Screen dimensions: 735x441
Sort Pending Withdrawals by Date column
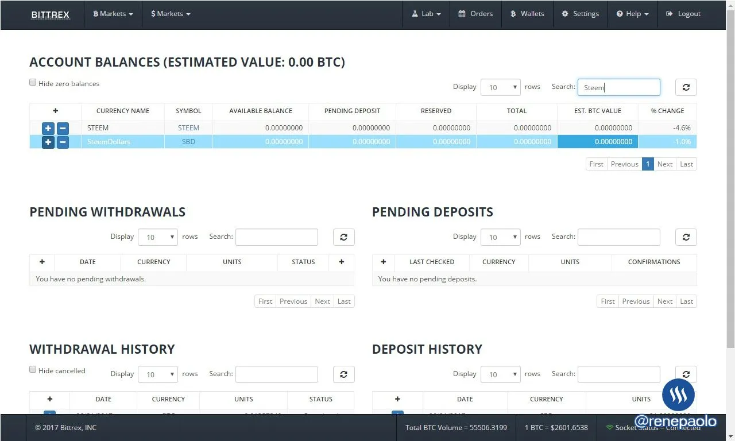pos(88,262)
